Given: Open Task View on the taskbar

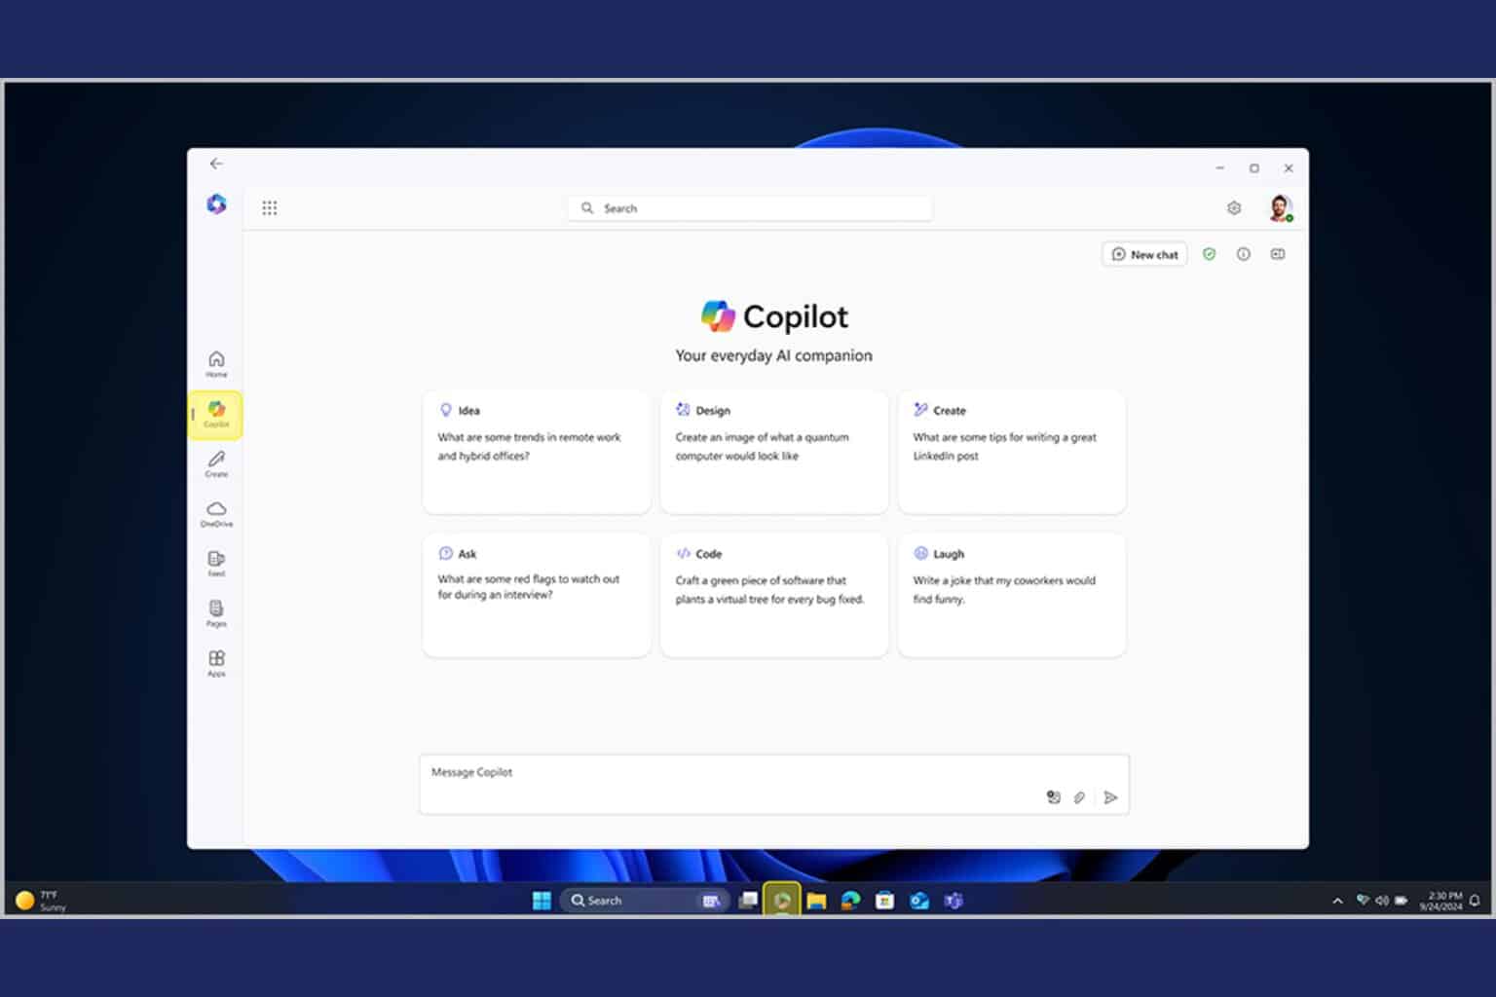Looking at the screenshot, I should pos(748,901).
